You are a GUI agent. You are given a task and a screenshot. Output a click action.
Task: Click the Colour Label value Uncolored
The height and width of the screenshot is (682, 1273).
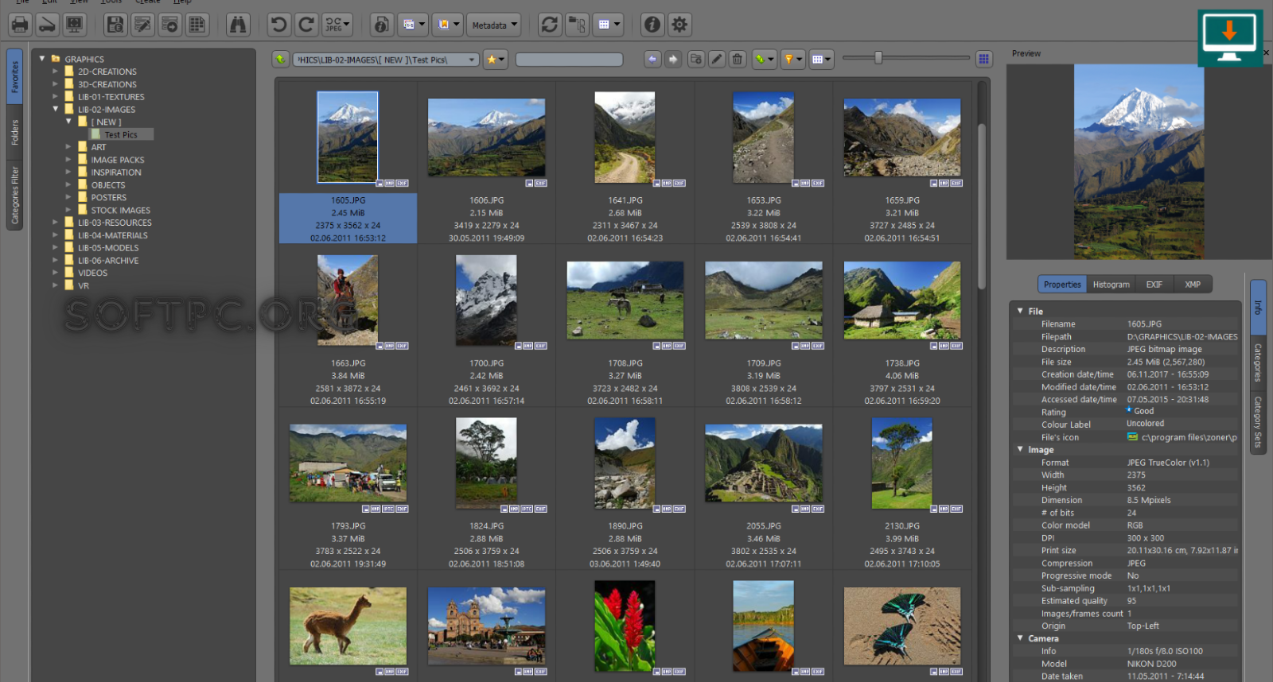point(1145,424)
